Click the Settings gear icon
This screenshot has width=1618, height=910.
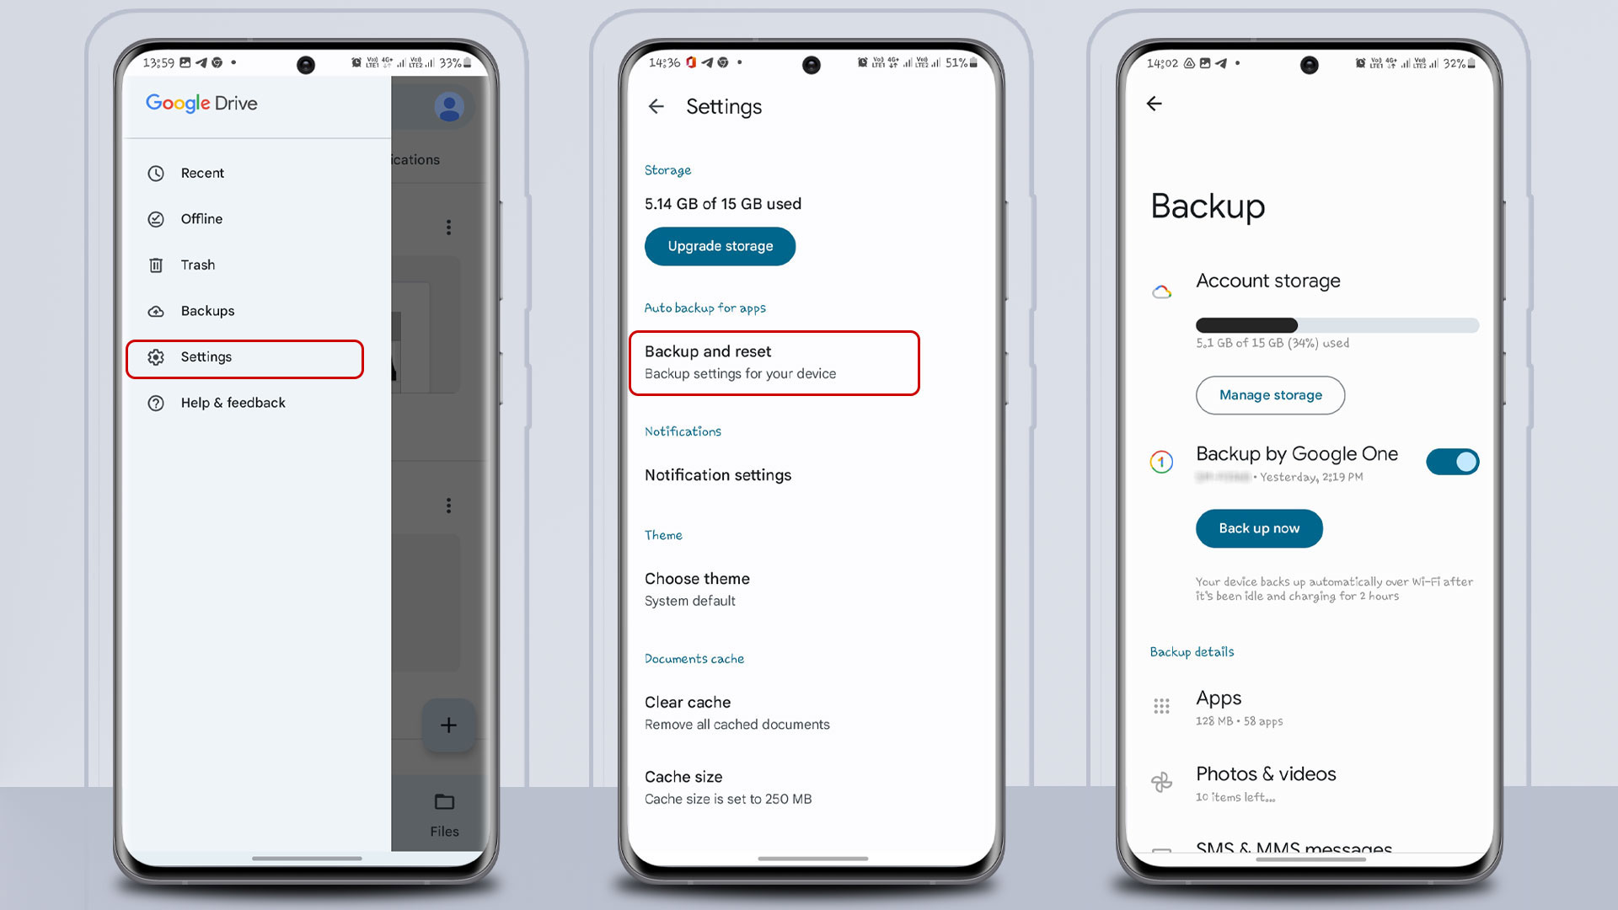click(156, 356)
